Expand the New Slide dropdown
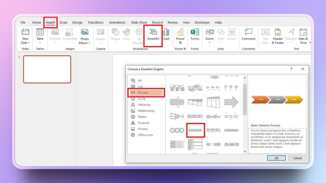The width and height of the screenshot is (326, 183). (25, 43)
